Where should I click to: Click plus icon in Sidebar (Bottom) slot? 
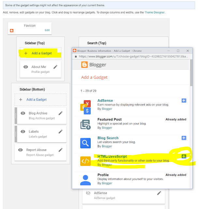(x=21, y=100)
